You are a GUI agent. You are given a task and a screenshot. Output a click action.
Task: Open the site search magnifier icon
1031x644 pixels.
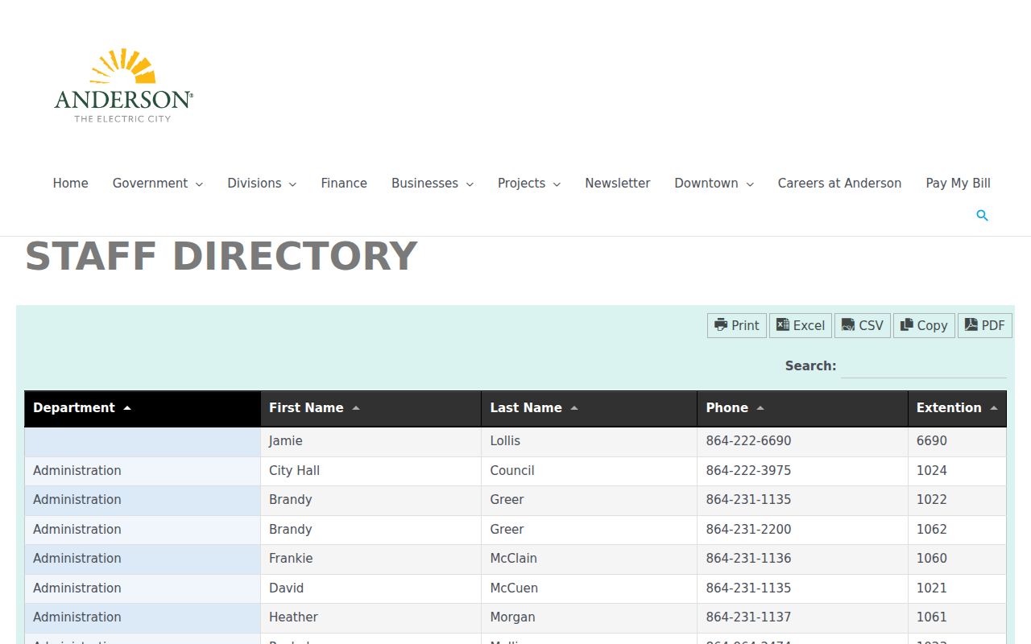coord(982,216)
